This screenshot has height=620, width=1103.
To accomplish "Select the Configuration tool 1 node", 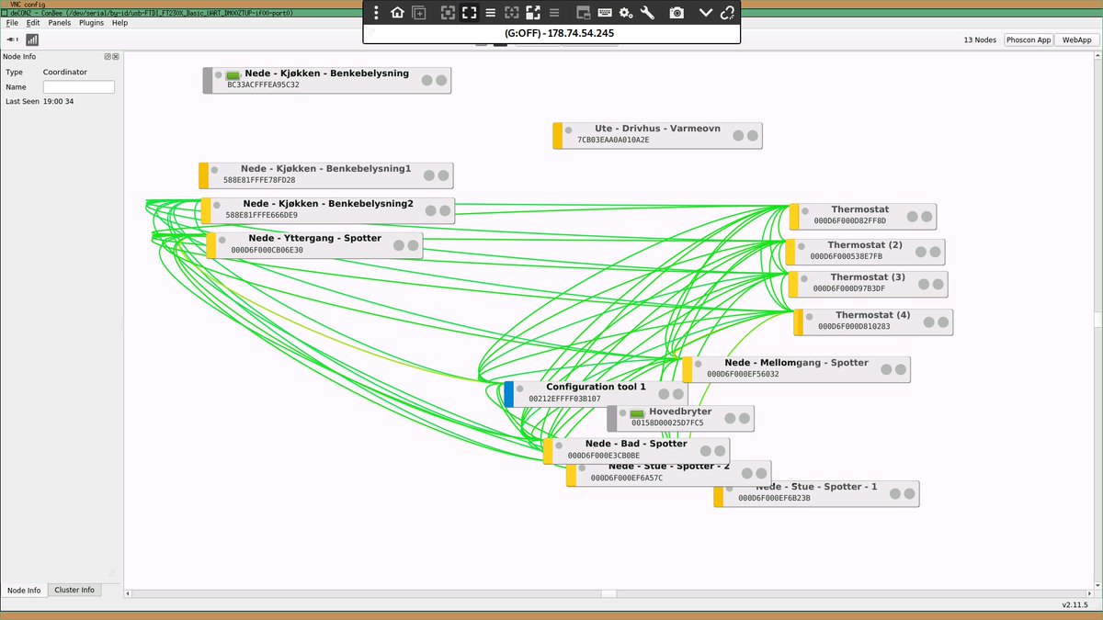I will point(596,393).
